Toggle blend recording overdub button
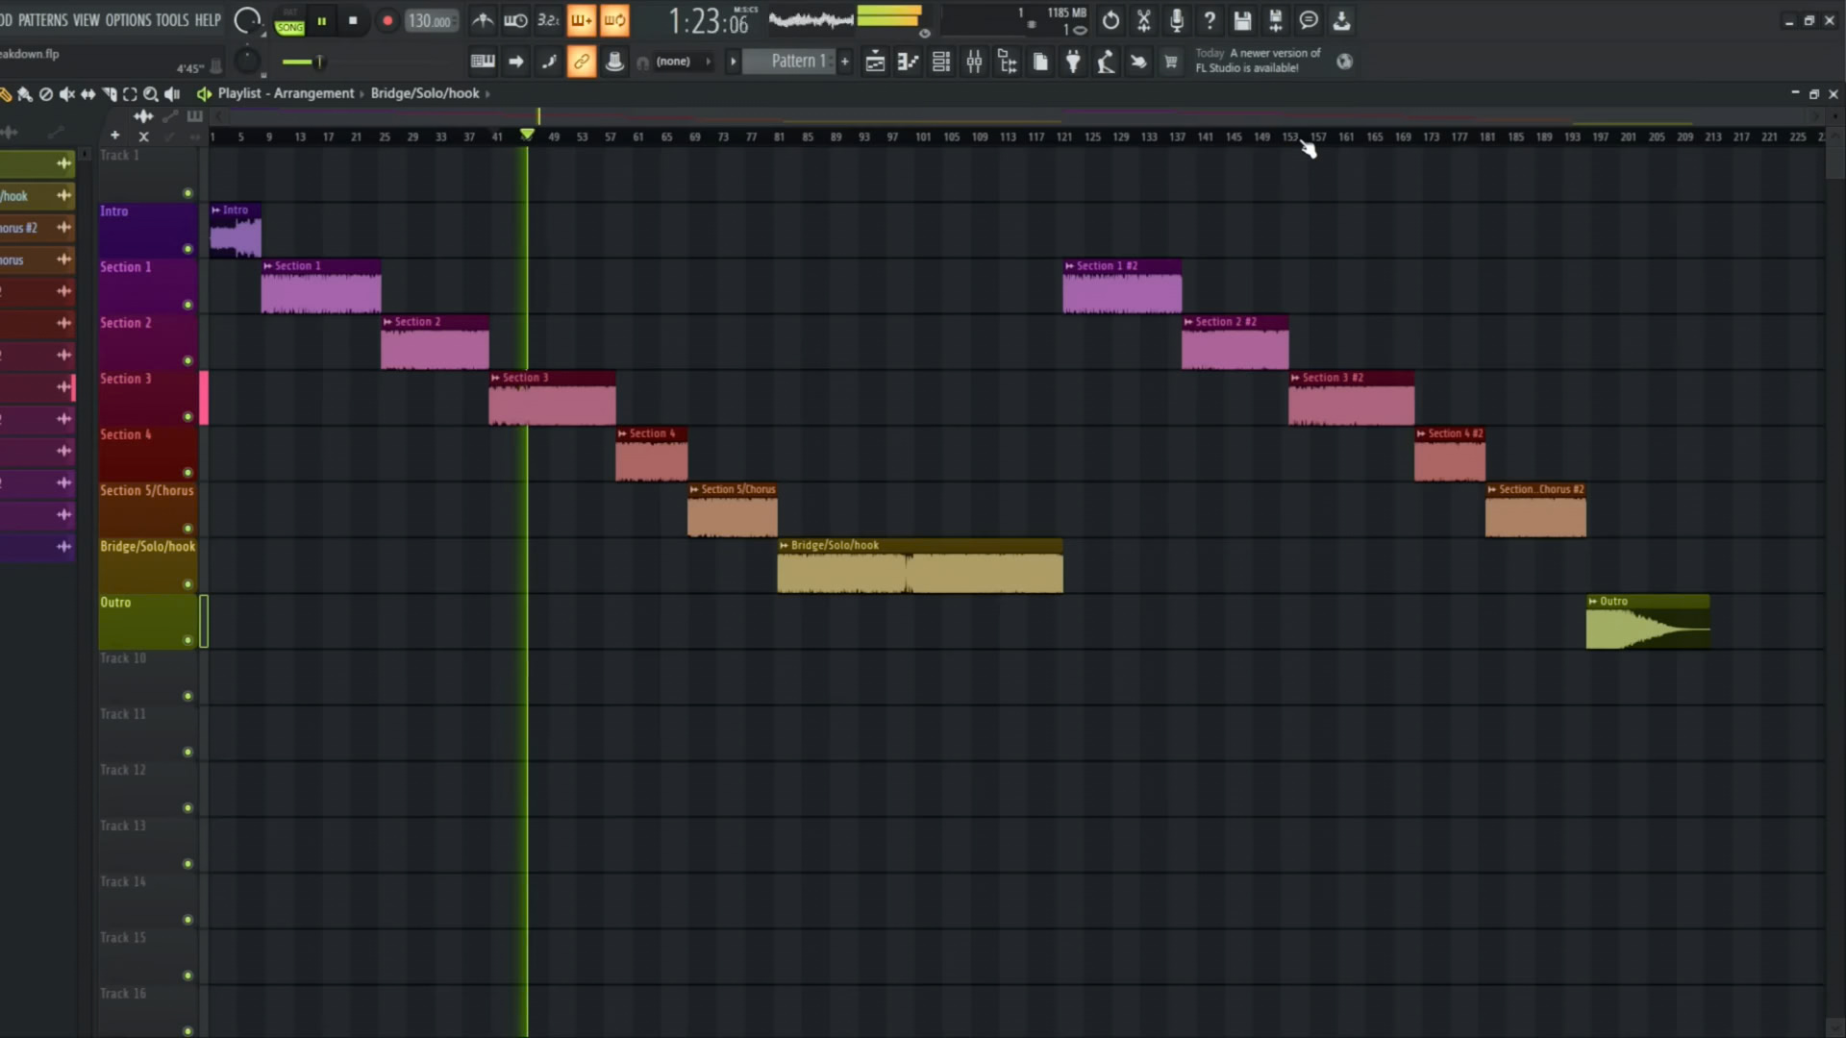This screenshot has width=1846, height=1038. pyautogui.click(x=581, y=20)
